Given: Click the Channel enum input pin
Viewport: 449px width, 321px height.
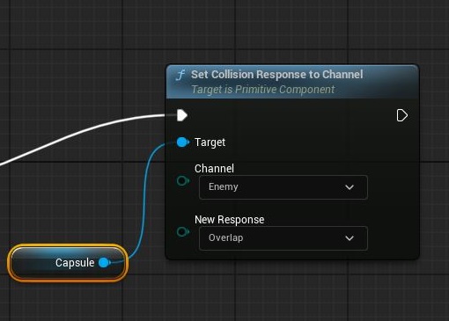Looking at the screenshot, I should pyautogui.click(x=183, y=181).
